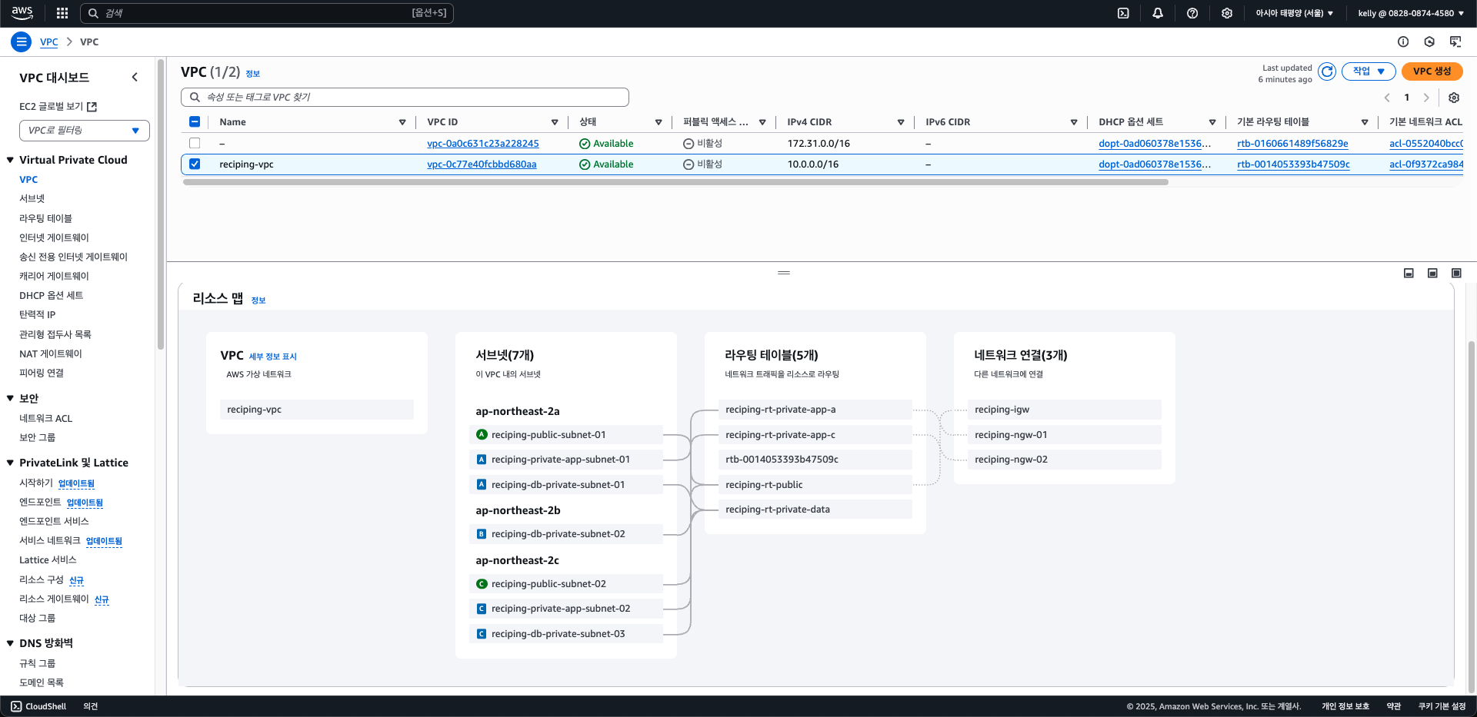Click the search magnifier in VPC filter box
The height and width of the screenshot is (717, 1477).
pos(195,98)
